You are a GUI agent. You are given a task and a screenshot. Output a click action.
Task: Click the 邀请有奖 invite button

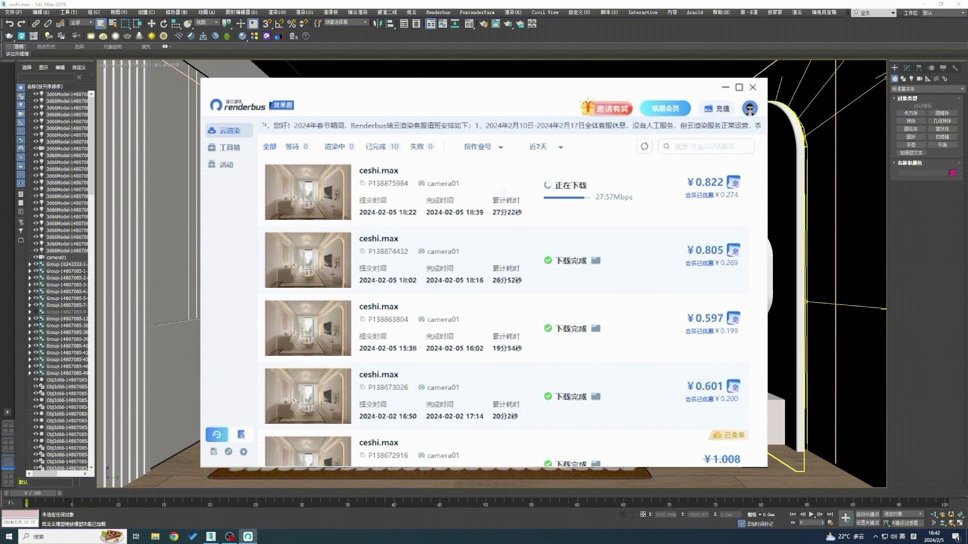coord(607,108)
